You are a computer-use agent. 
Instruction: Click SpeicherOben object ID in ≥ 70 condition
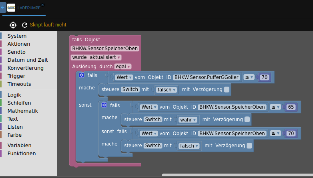[232, 133]
